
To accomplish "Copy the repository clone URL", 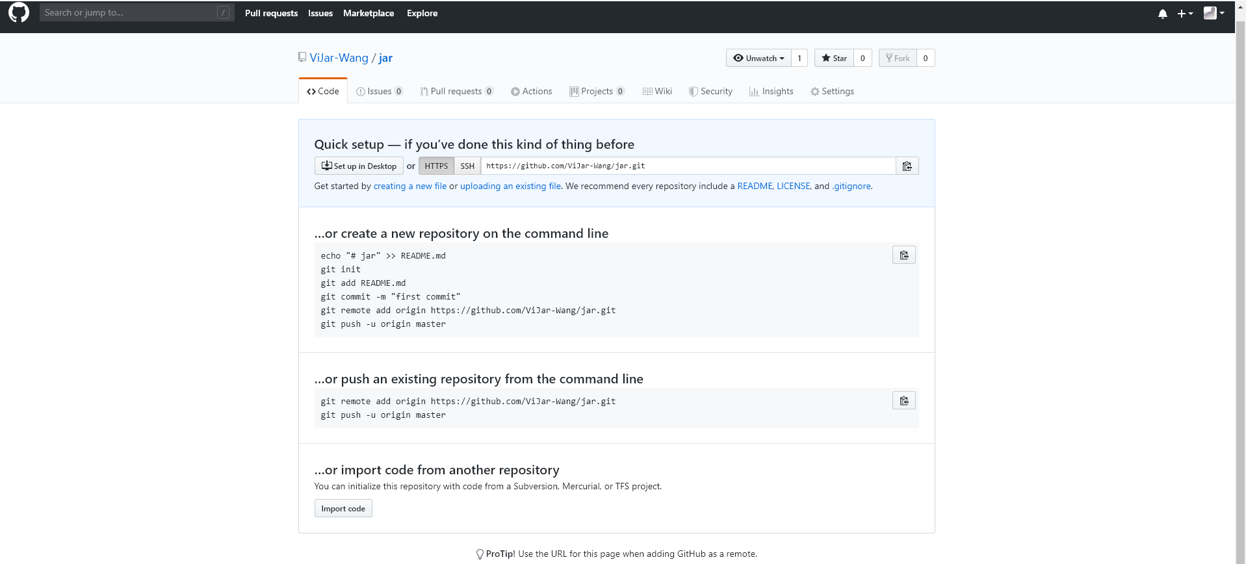I will (907, 166).
